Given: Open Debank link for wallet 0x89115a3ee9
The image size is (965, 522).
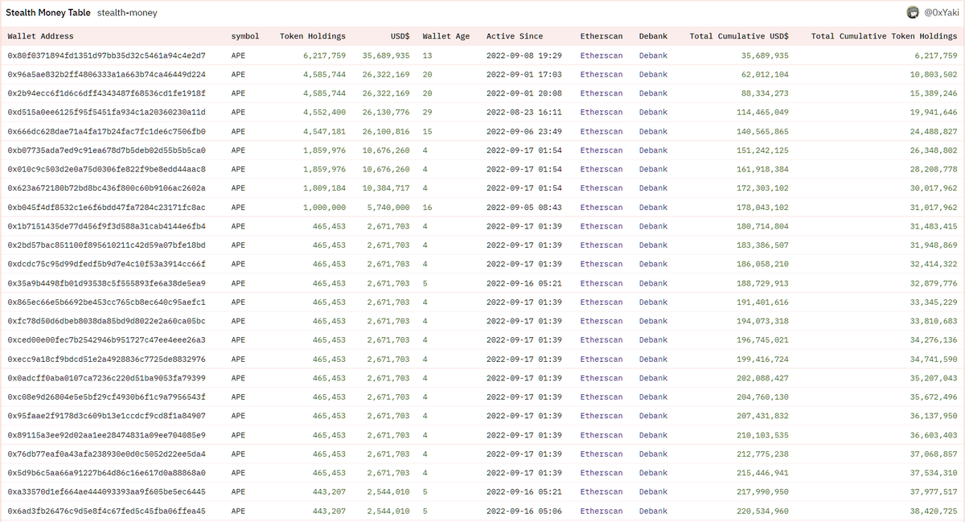Looking at the screenshot, I should pos(653,435).
